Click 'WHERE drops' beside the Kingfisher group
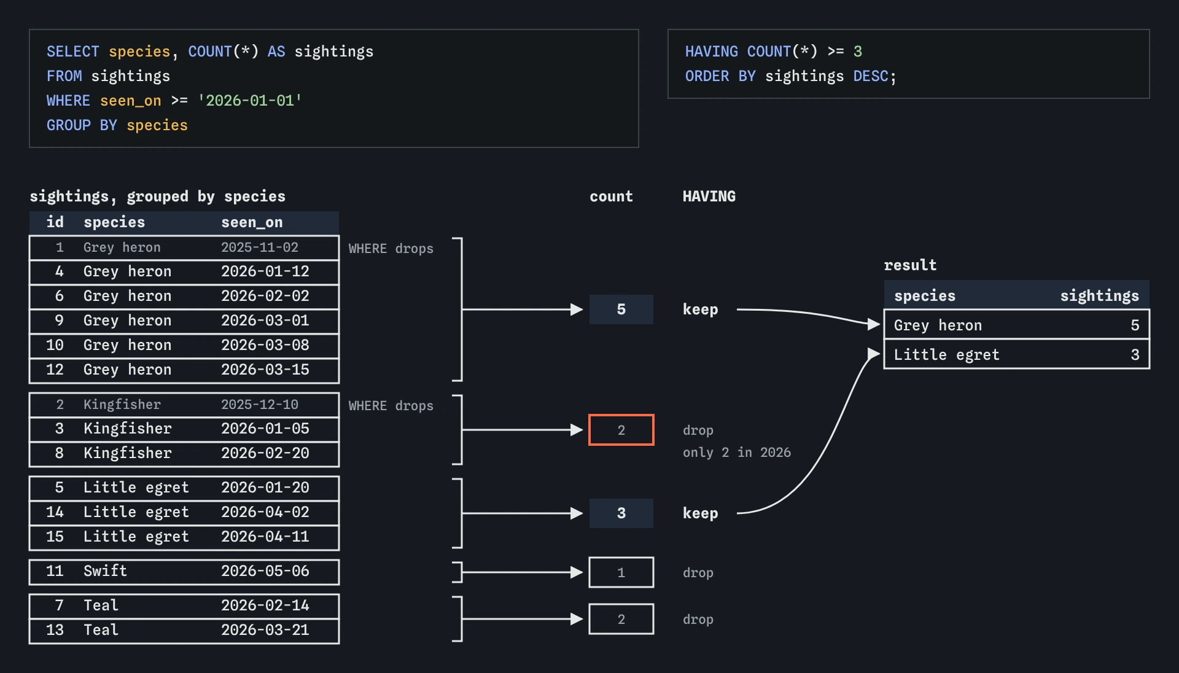Image resolution: width=1179 pixels, height=673 pixels. (391, 406)
